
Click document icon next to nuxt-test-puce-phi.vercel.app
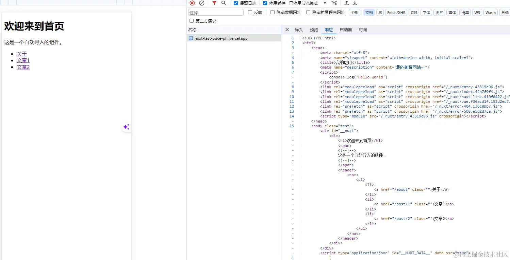[x=191, y=38]
